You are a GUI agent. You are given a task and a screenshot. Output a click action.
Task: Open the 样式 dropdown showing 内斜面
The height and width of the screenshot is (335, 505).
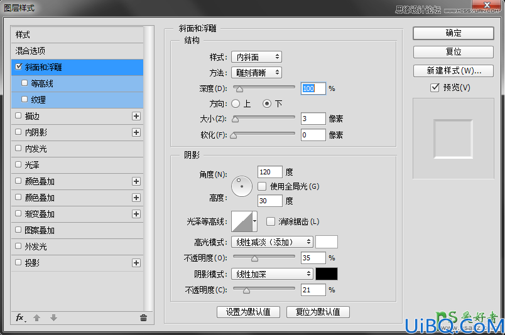click(256, 57)
